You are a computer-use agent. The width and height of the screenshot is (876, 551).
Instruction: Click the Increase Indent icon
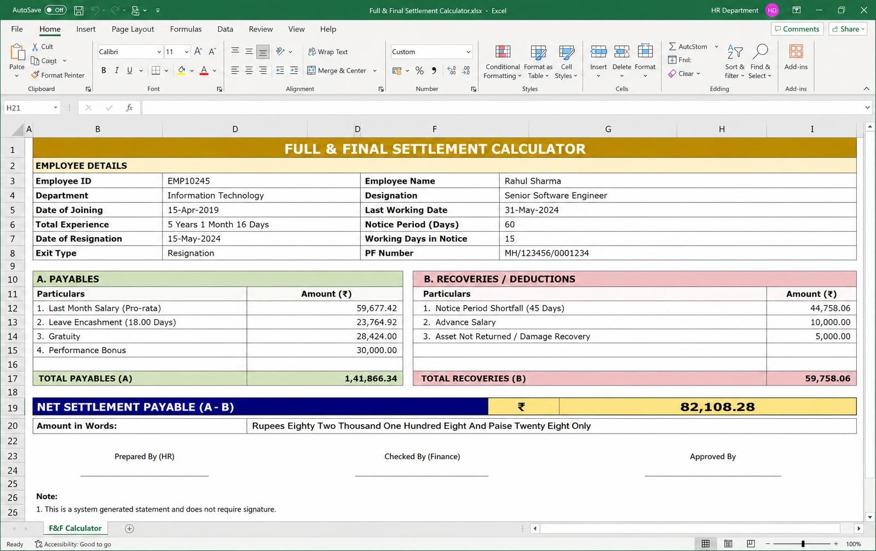(x=294, y=70)
